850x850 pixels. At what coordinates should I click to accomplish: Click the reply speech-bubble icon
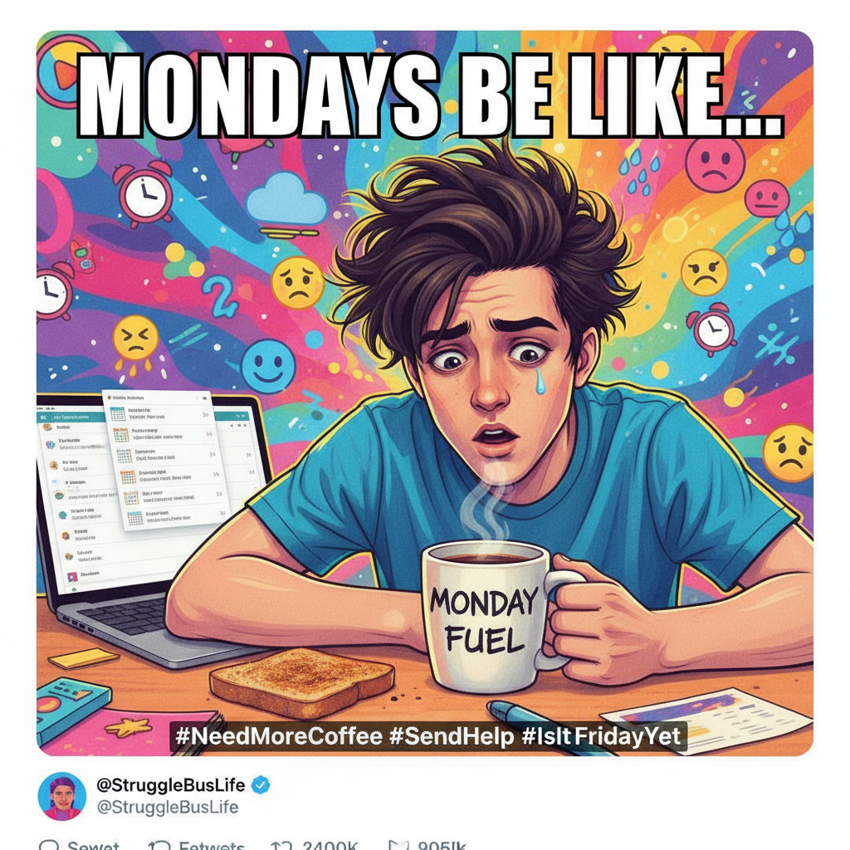pyautogui.click(x=49, y=845)
